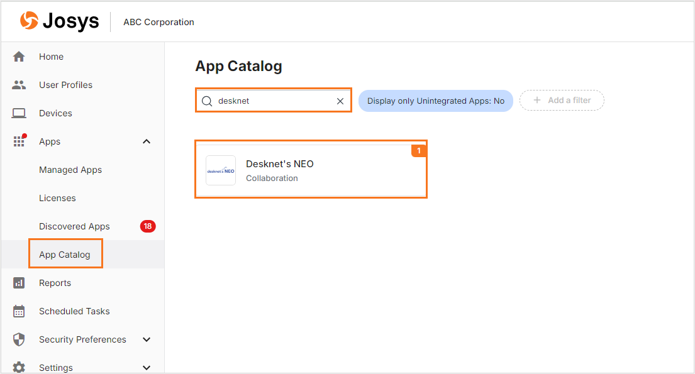695x374 pixels.
Task: Expand the Settings chevron
Action: (x=147, y=368)
